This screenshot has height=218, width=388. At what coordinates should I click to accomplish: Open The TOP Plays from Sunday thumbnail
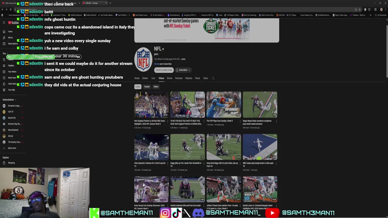point(224,104)
